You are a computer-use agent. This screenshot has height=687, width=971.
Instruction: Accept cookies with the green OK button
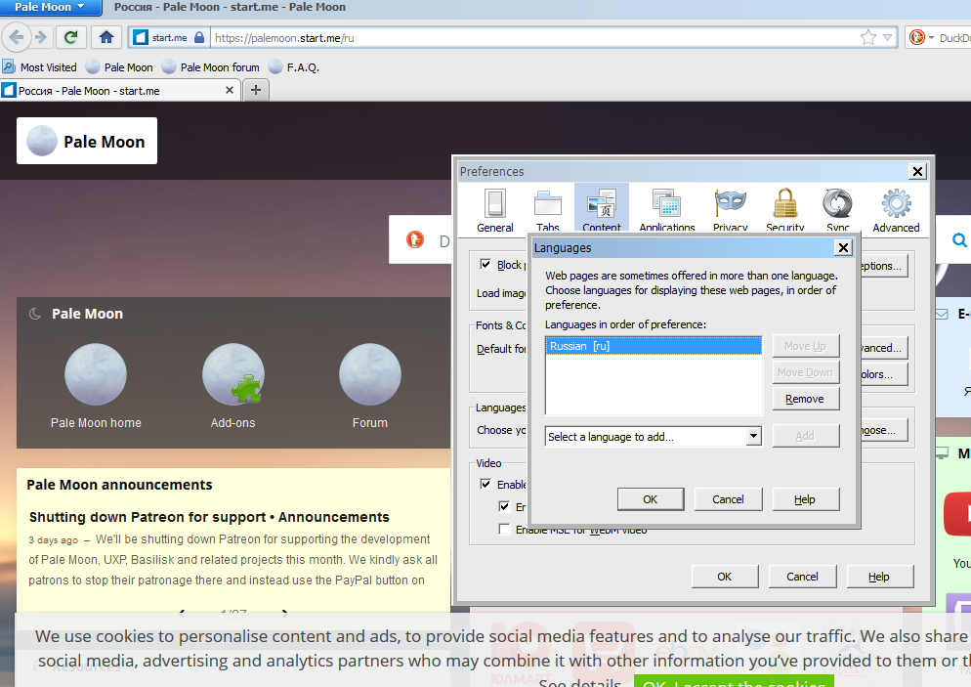(734, 680)
